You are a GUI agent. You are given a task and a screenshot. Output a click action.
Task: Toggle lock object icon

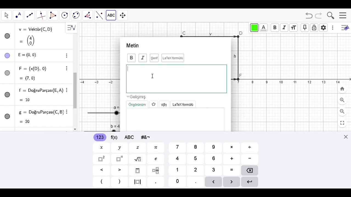(314, 28)
